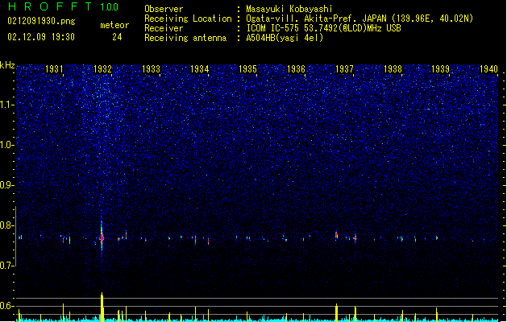Click the 1935 time axis marker

[247, 69]
